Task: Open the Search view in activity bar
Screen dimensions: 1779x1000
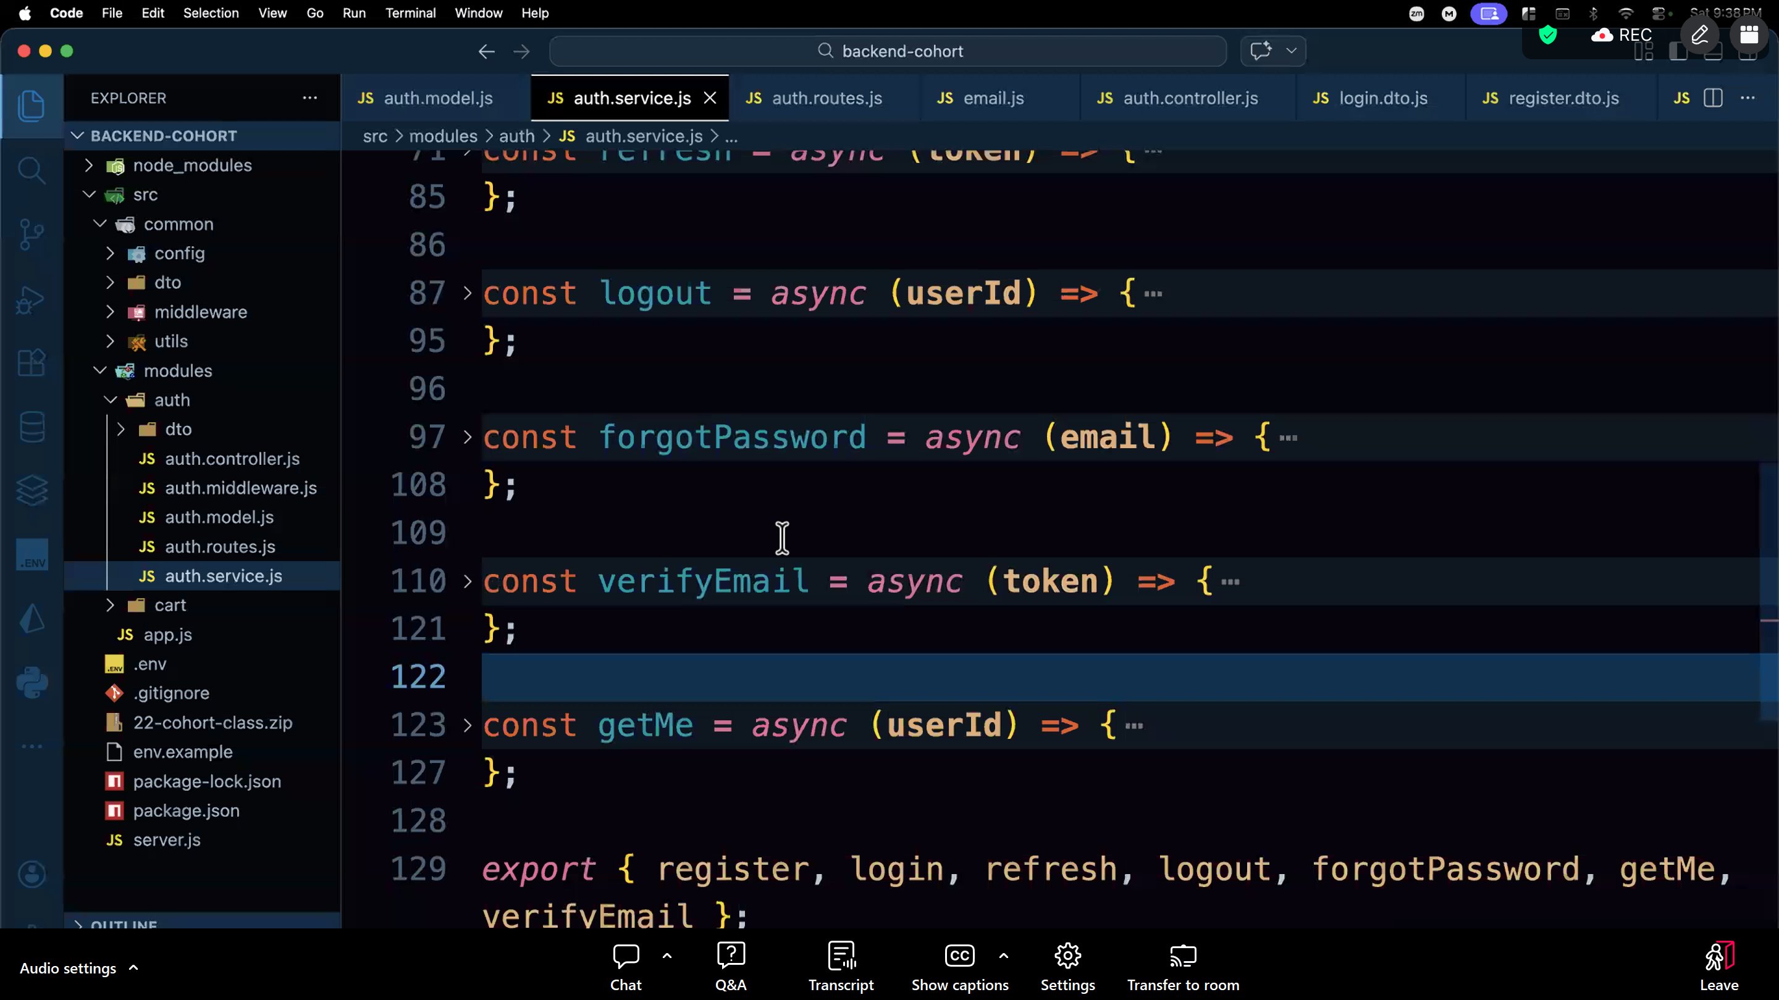Action: (31, 170)
